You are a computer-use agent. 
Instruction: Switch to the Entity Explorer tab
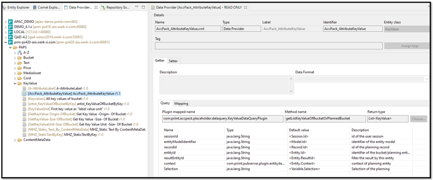[16, 7]
